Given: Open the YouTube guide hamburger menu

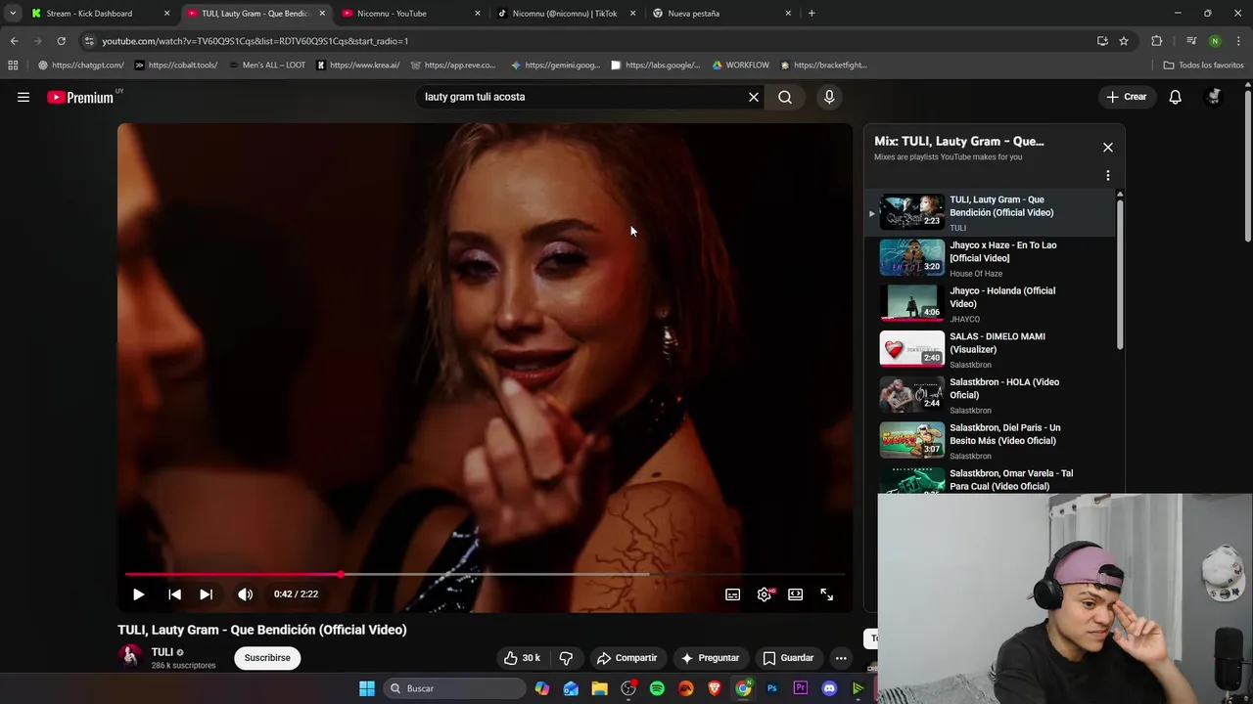Looking at the screenshot, I should tap(23, 97).
